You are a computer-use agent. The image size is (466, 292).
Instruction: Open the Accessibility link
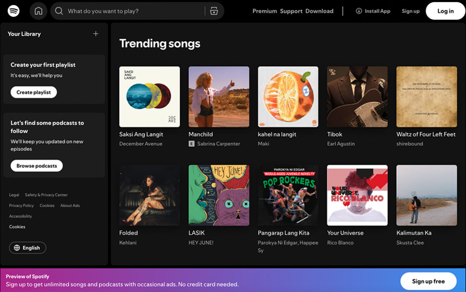click(20, 216)
